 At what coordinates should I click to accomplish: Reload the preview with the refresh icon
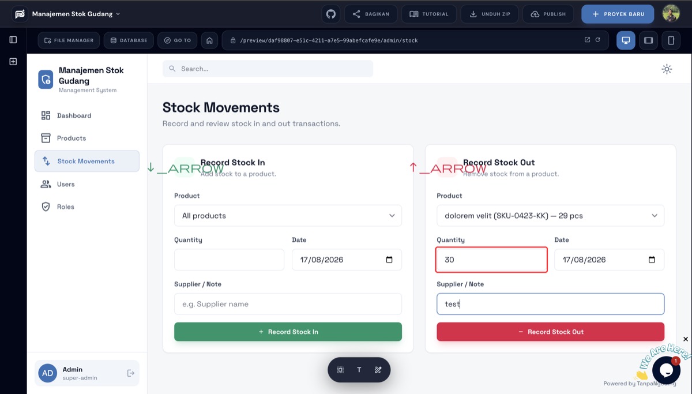pyautogui.click(x=598, y=40)
